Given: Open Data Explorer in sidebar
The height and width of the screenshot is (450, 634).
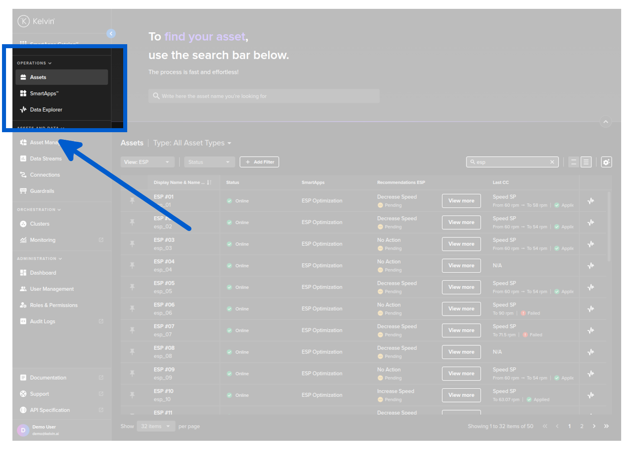Looking at the screenshot, I should coord(46,110).
